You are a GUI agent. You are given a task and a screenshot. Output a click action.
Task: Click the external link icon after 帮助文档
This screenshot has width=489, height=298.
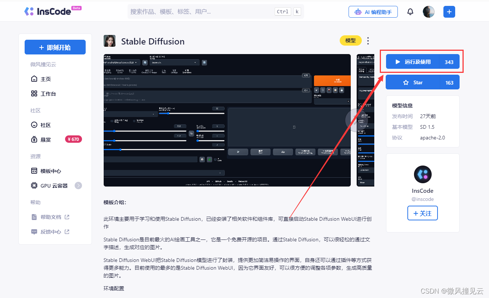[67, 217]
